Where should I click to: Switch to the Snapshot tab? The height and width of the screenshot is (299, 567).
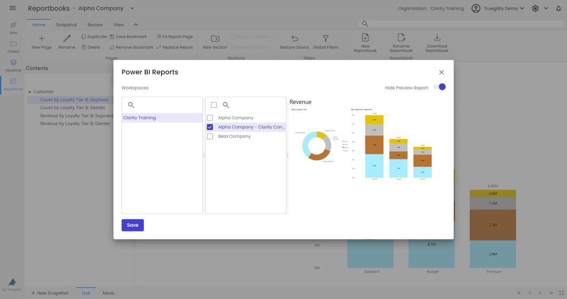pyautogui.click(x=66, y=25)
